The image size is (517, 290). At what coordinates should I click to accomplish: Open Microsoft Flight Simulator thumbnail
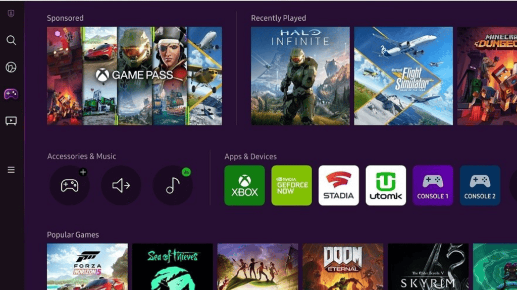coord(403,76)
